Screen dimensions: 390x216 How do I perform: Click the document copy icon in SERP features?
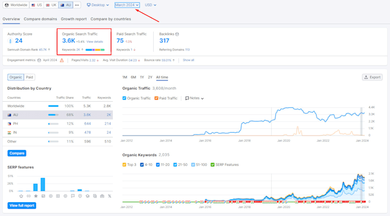[x=95, y=196]
